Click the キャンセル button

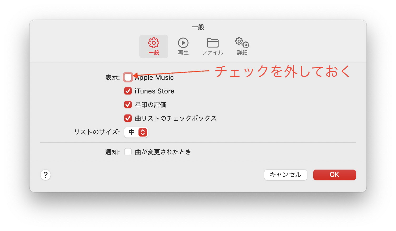coord(286,175)
